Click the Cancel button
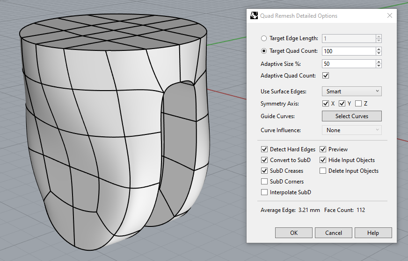Image resolution: width=408 pixels, height=261 pixels. [x=334, y=233]
